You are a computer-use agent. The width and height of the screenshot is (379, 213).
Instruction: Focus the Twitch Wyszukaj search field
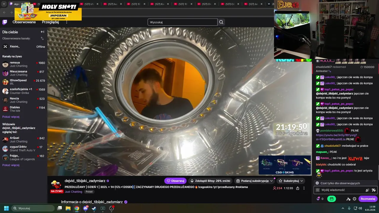click(182, 22)
